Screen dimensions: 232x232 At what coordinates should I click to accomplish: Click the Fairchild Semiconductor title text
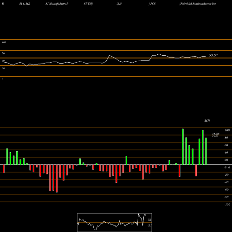click(x=198, y=4)
